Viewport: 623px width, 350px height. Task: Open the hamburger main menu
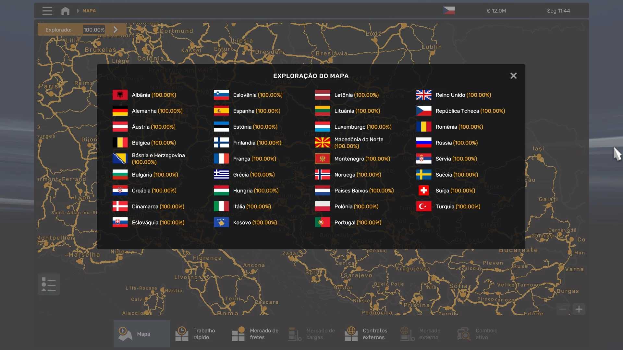[x=47, y=11]
